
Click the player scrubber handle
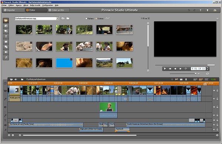pos(211,65)
